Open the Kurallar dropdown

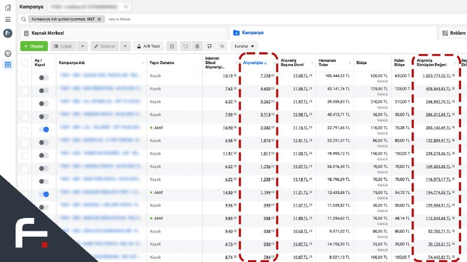click(244, 46)
